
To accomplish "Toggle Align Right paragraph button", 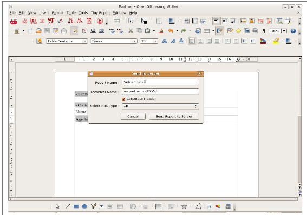I will click(208, 41).
